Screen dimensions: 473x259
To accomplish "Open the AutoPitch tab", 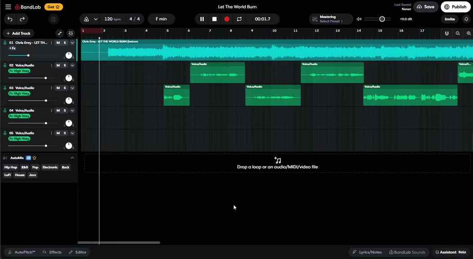I will pos(22,252).
